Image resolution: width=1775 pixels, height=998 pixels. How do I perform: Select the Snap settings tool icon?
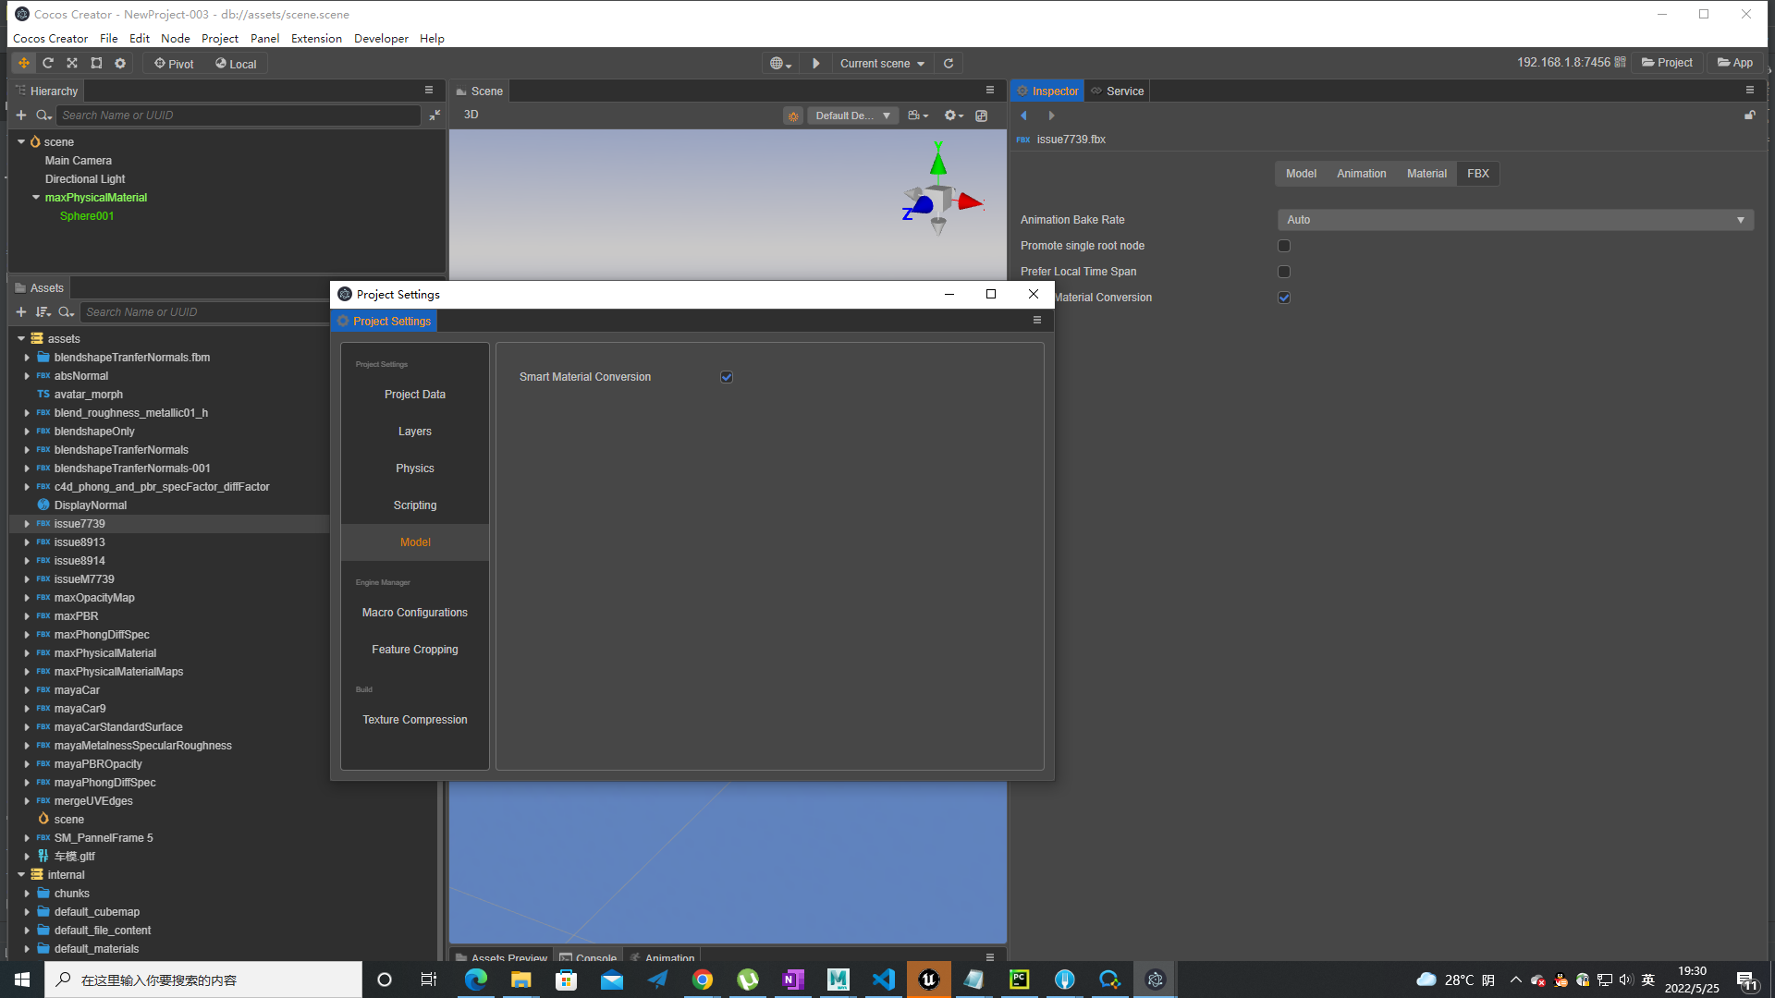(x=120, y=63)
